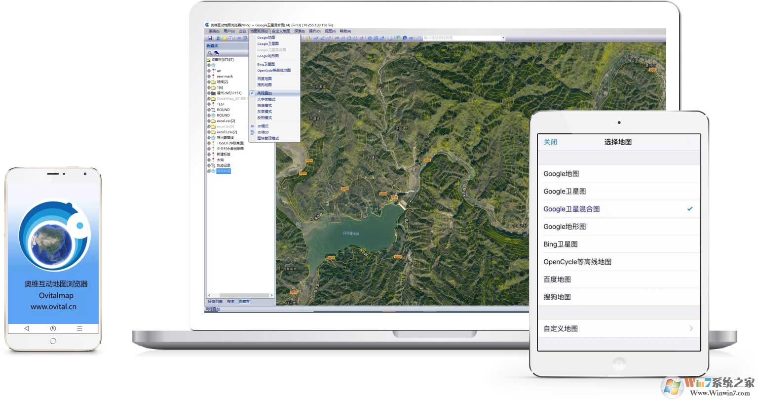
Task: Click the favorites panel horizontal scrollbar
Action: pyautogui.click(x=240, y=295)
